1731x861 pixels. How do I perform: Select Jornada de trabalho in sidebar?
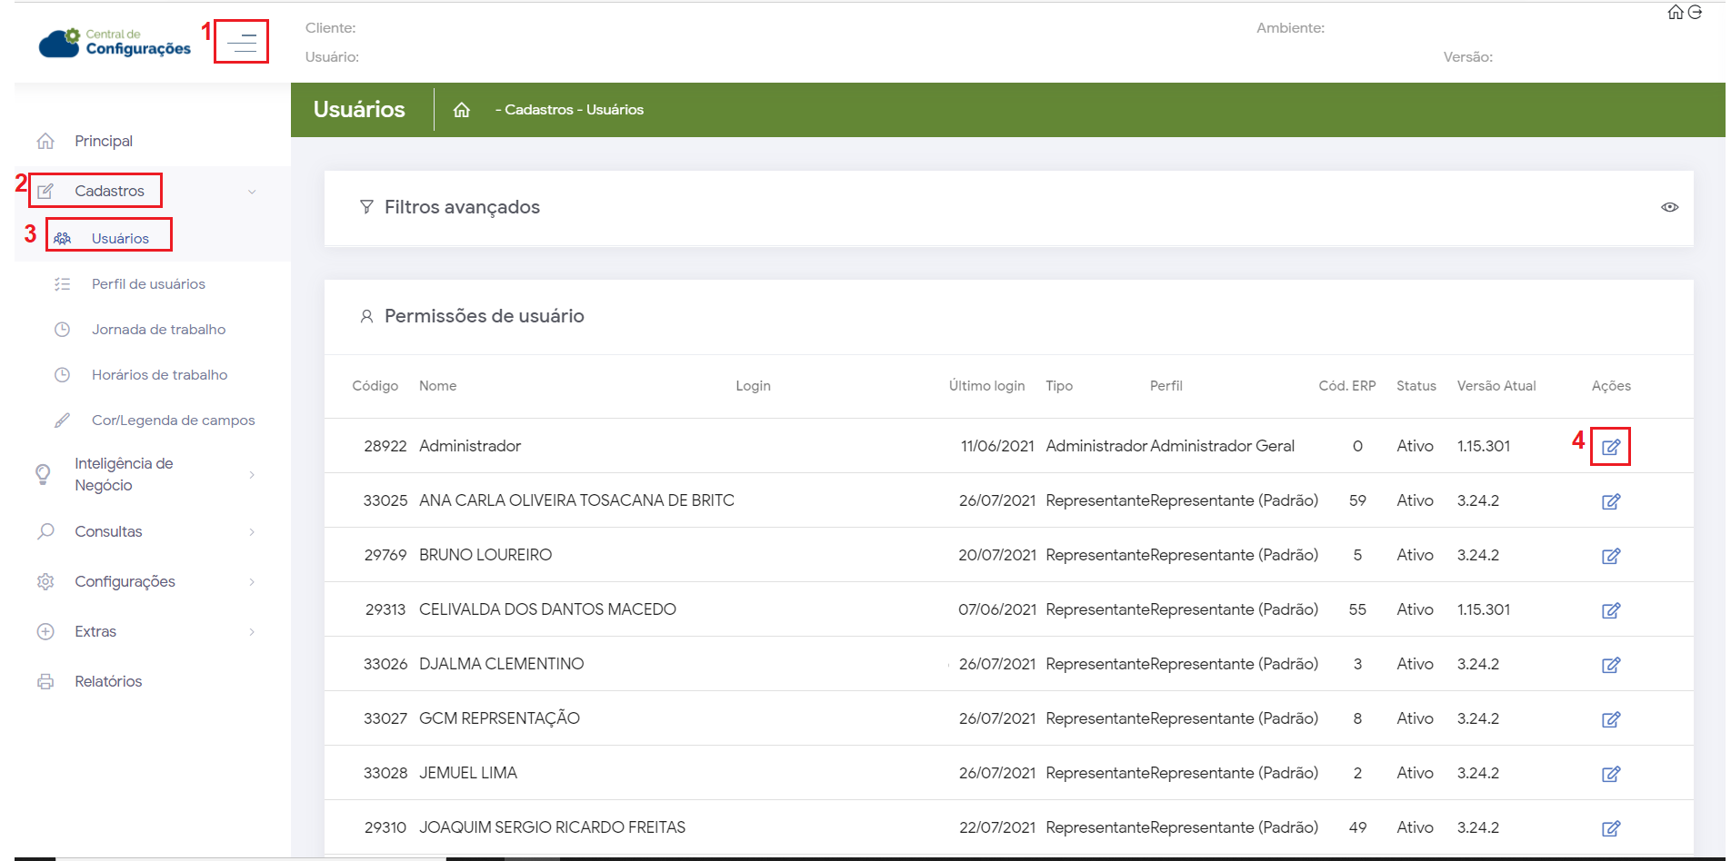(158, 330)
